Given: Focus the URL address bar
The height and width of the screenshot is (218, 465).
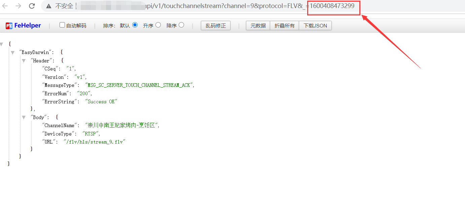Looking at the screenshot, I should point(252,6).
